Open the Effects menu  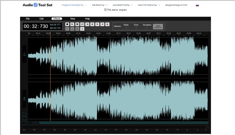coord(57,19)
